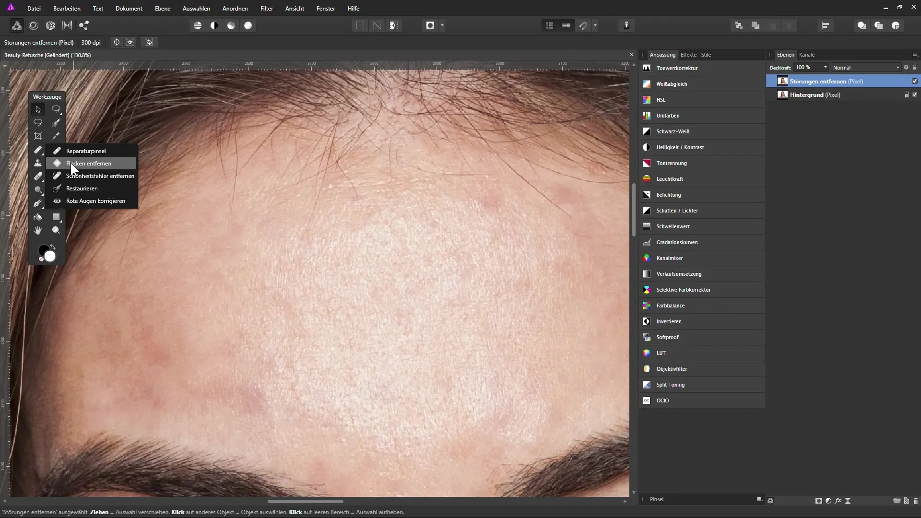Open the Assistant manager icon
This screenshot has width=921, height=518.
click(626, 25)
